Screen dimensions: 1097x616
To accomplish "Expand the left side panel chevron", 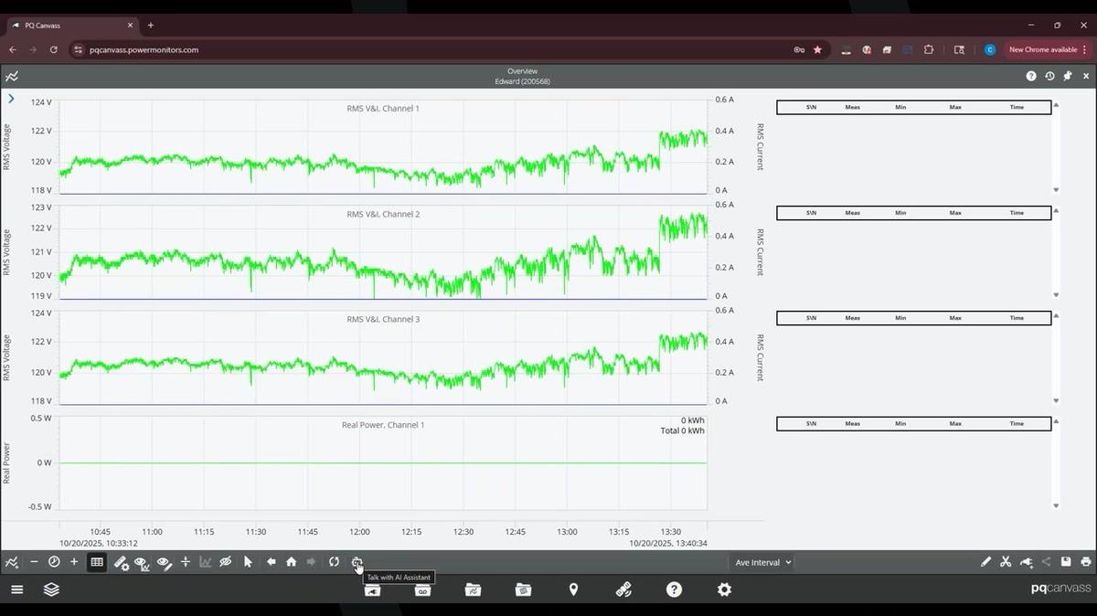I will (11, 98).
